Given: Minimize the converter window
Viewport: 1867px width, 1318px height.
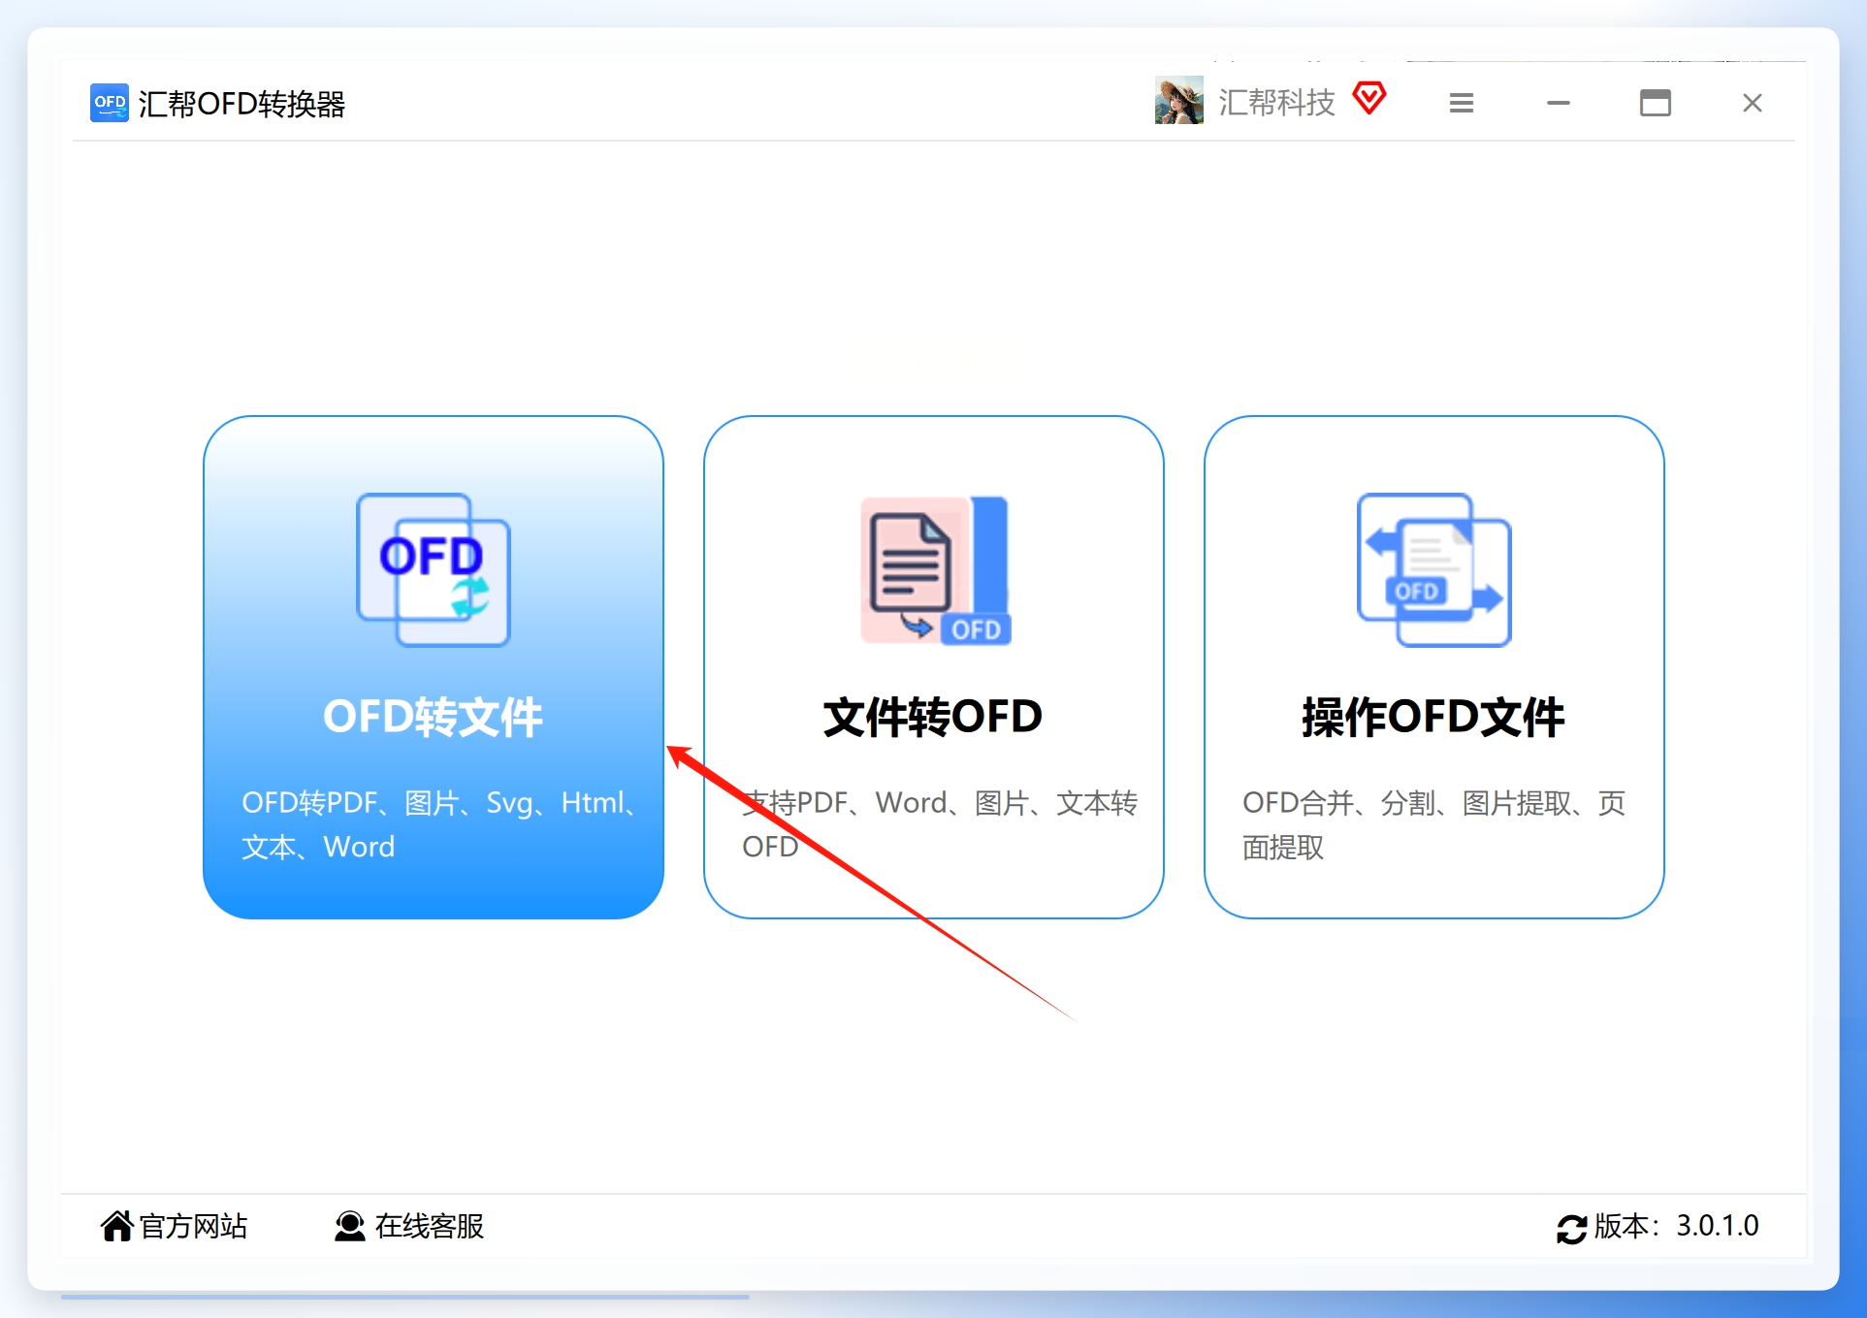Looking at the screenshot, I should pos(1559,103).
